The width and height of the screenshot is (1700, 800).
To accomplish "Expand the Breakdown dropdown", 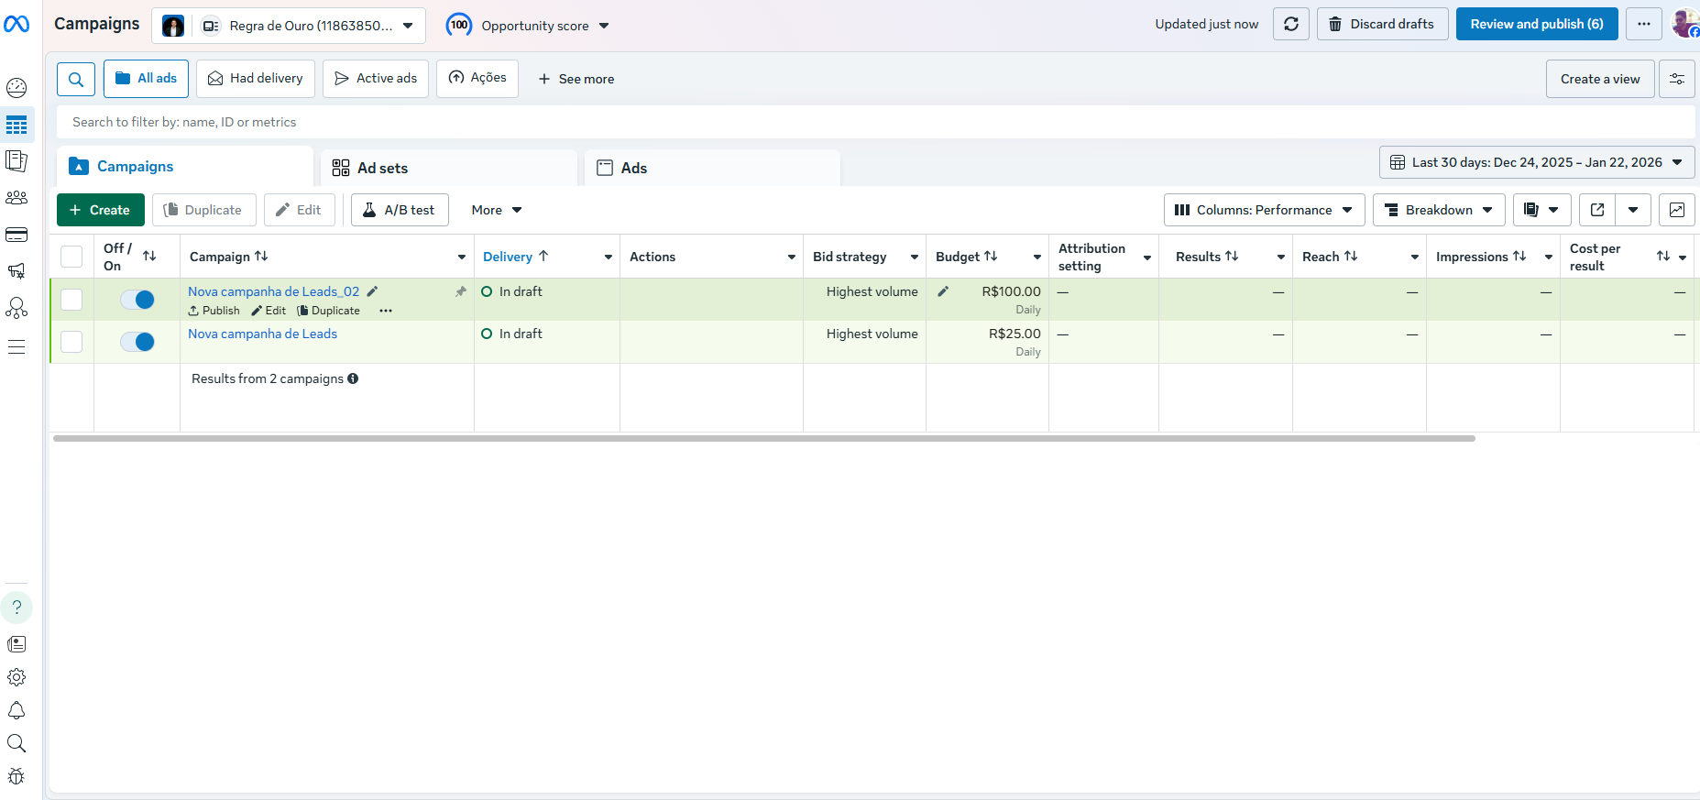I will [x=1438, y=210].
